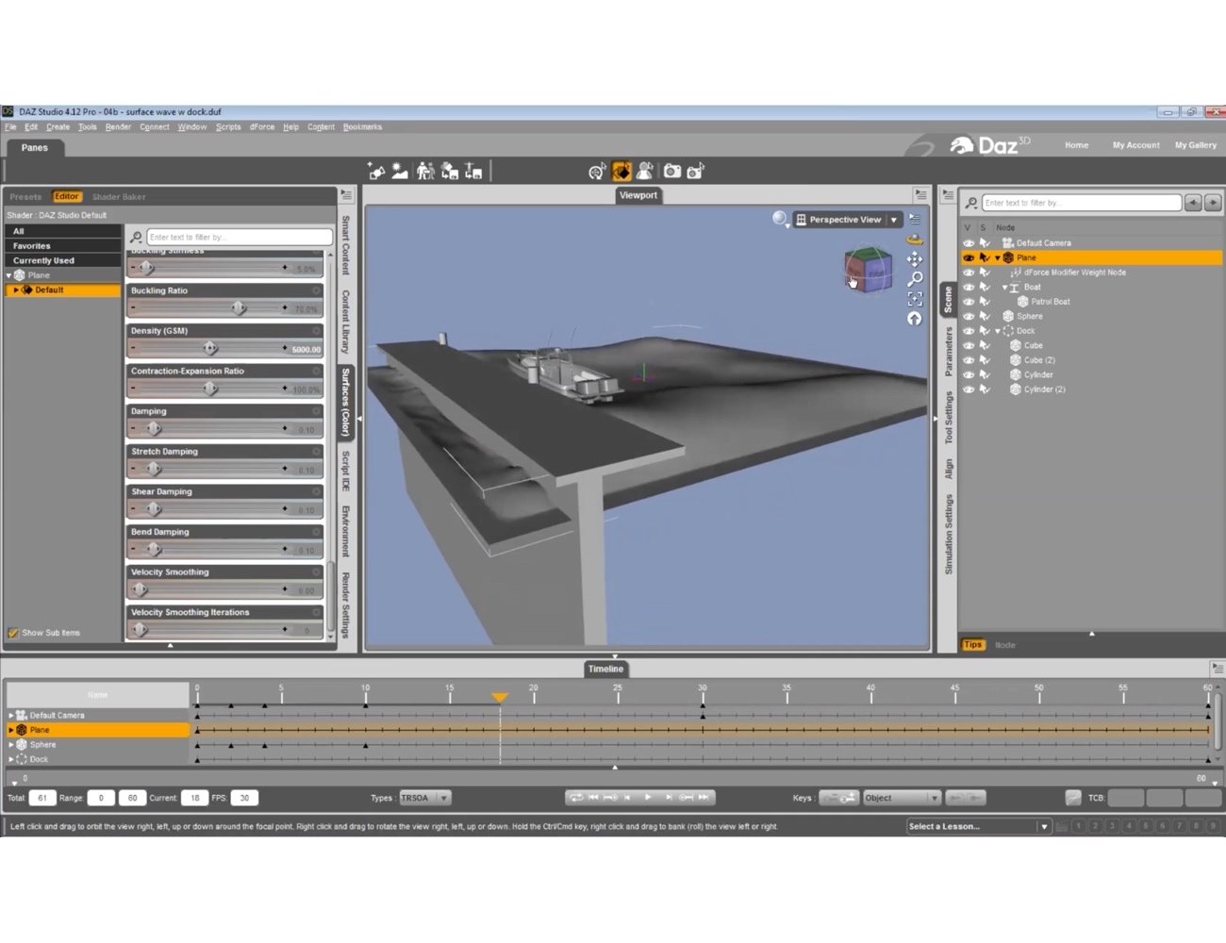Open the Select a Lesson dropdown
Screen dimensions: 1226x943
(978, 826)
